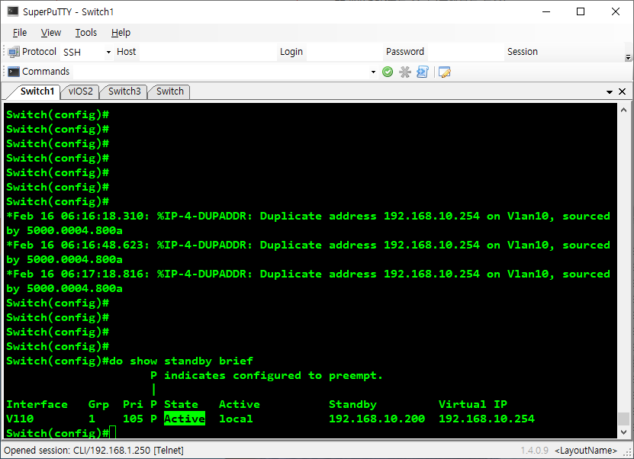Switch to the Switch3 tab
The height and width of the screenshot is (459, 634).
pyautogui.click(x=124, y=91)
